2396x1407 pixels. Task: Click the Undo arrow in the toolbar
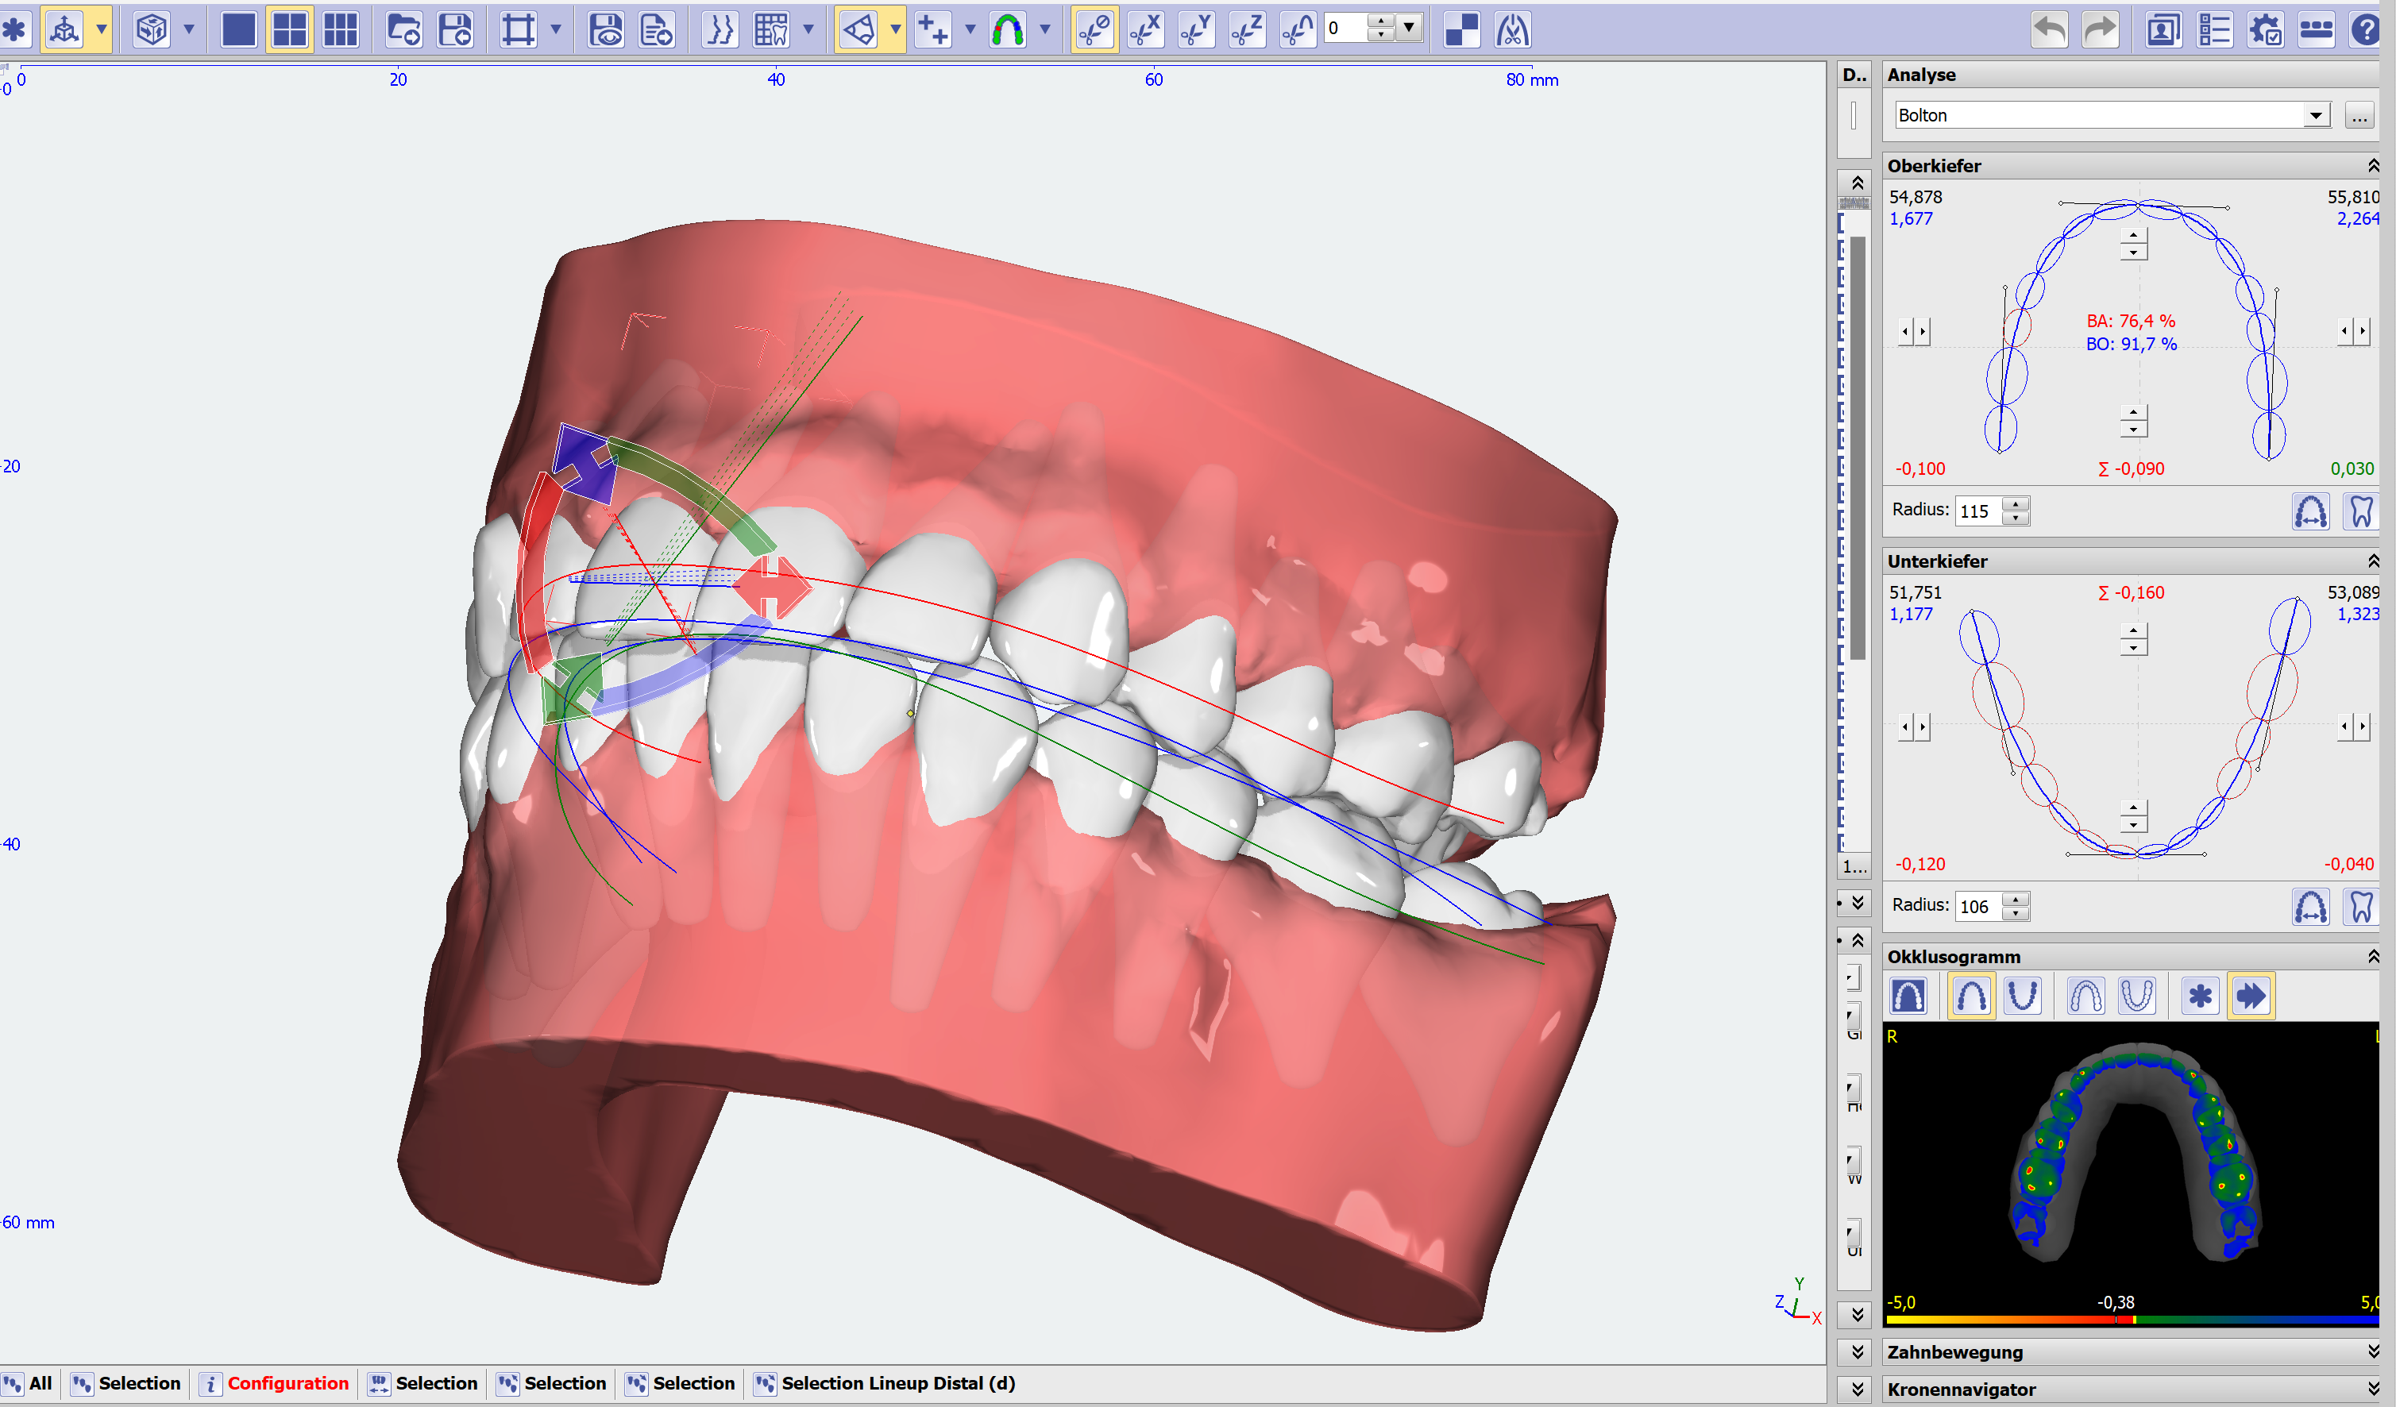(x=2050, y=29)
